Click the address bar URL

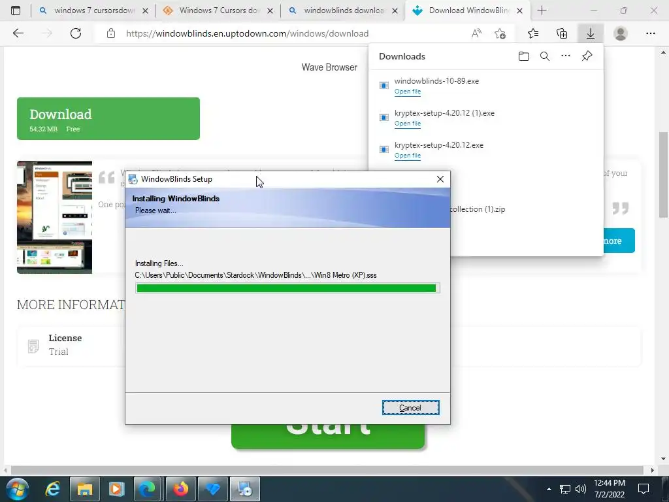pyautogui.click(x=248, y=33)
